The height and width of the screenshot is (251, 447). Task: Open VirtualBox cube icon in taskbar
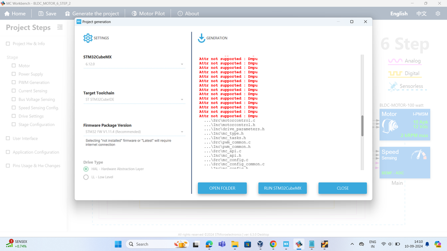(260, 244)
